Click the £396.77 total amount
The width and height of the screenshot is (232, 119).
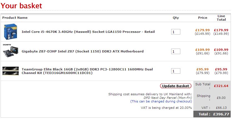221,114
